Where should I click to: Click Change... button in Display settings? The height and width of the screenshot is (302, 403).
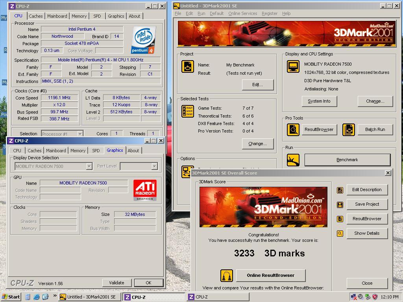(375, 101)
